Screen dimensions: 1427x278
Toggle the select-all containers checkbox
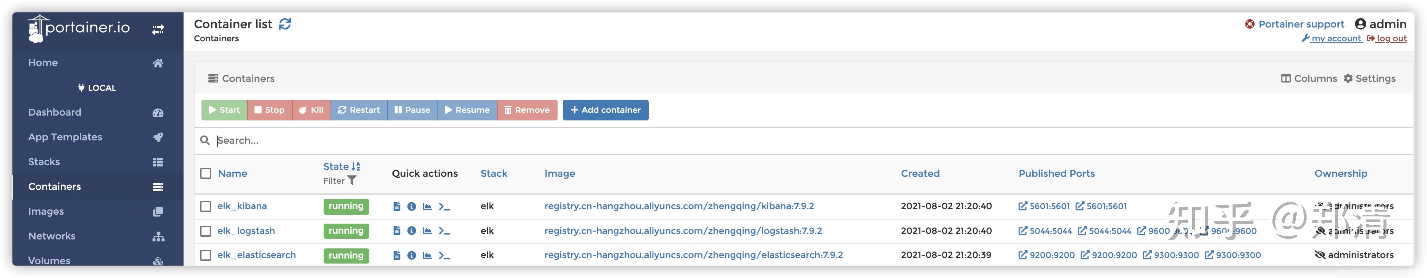(x=206, y=173)
